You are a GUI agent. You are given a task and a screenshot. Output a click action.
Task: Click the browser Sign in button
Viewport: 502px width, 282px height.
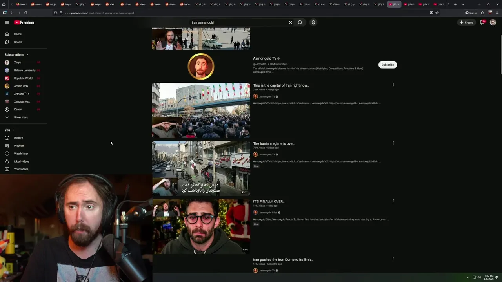[x=471, y=13]
